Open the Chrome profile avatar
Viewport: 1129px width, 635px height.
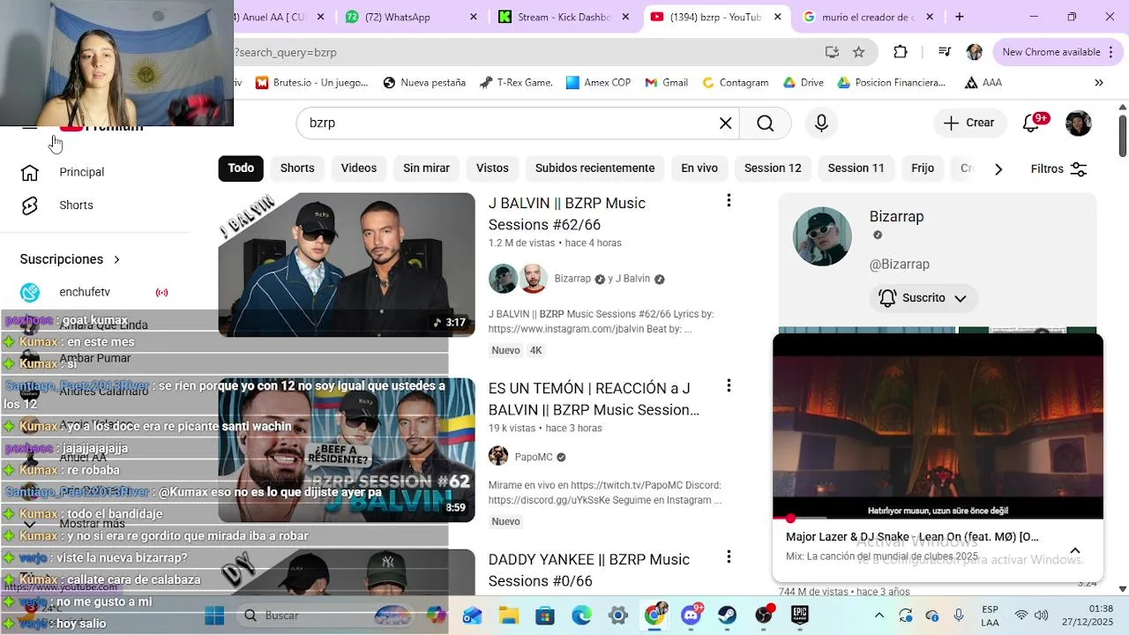975,52
